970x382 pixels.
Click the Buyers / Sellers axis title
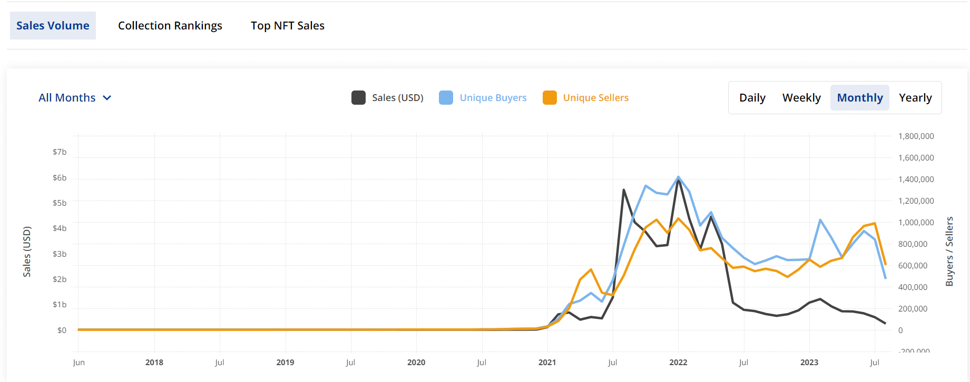click(x=949, y=252)
